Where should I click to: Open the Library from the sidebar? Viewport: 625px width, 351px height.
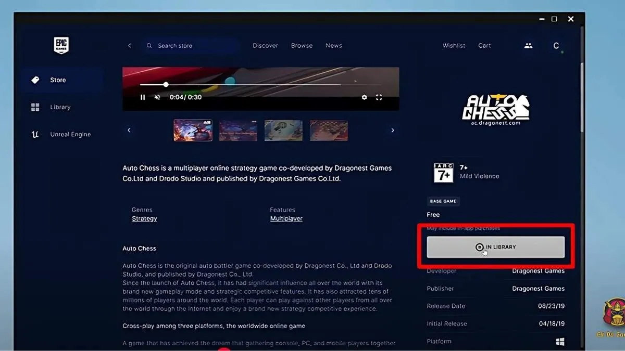point(35,107)
